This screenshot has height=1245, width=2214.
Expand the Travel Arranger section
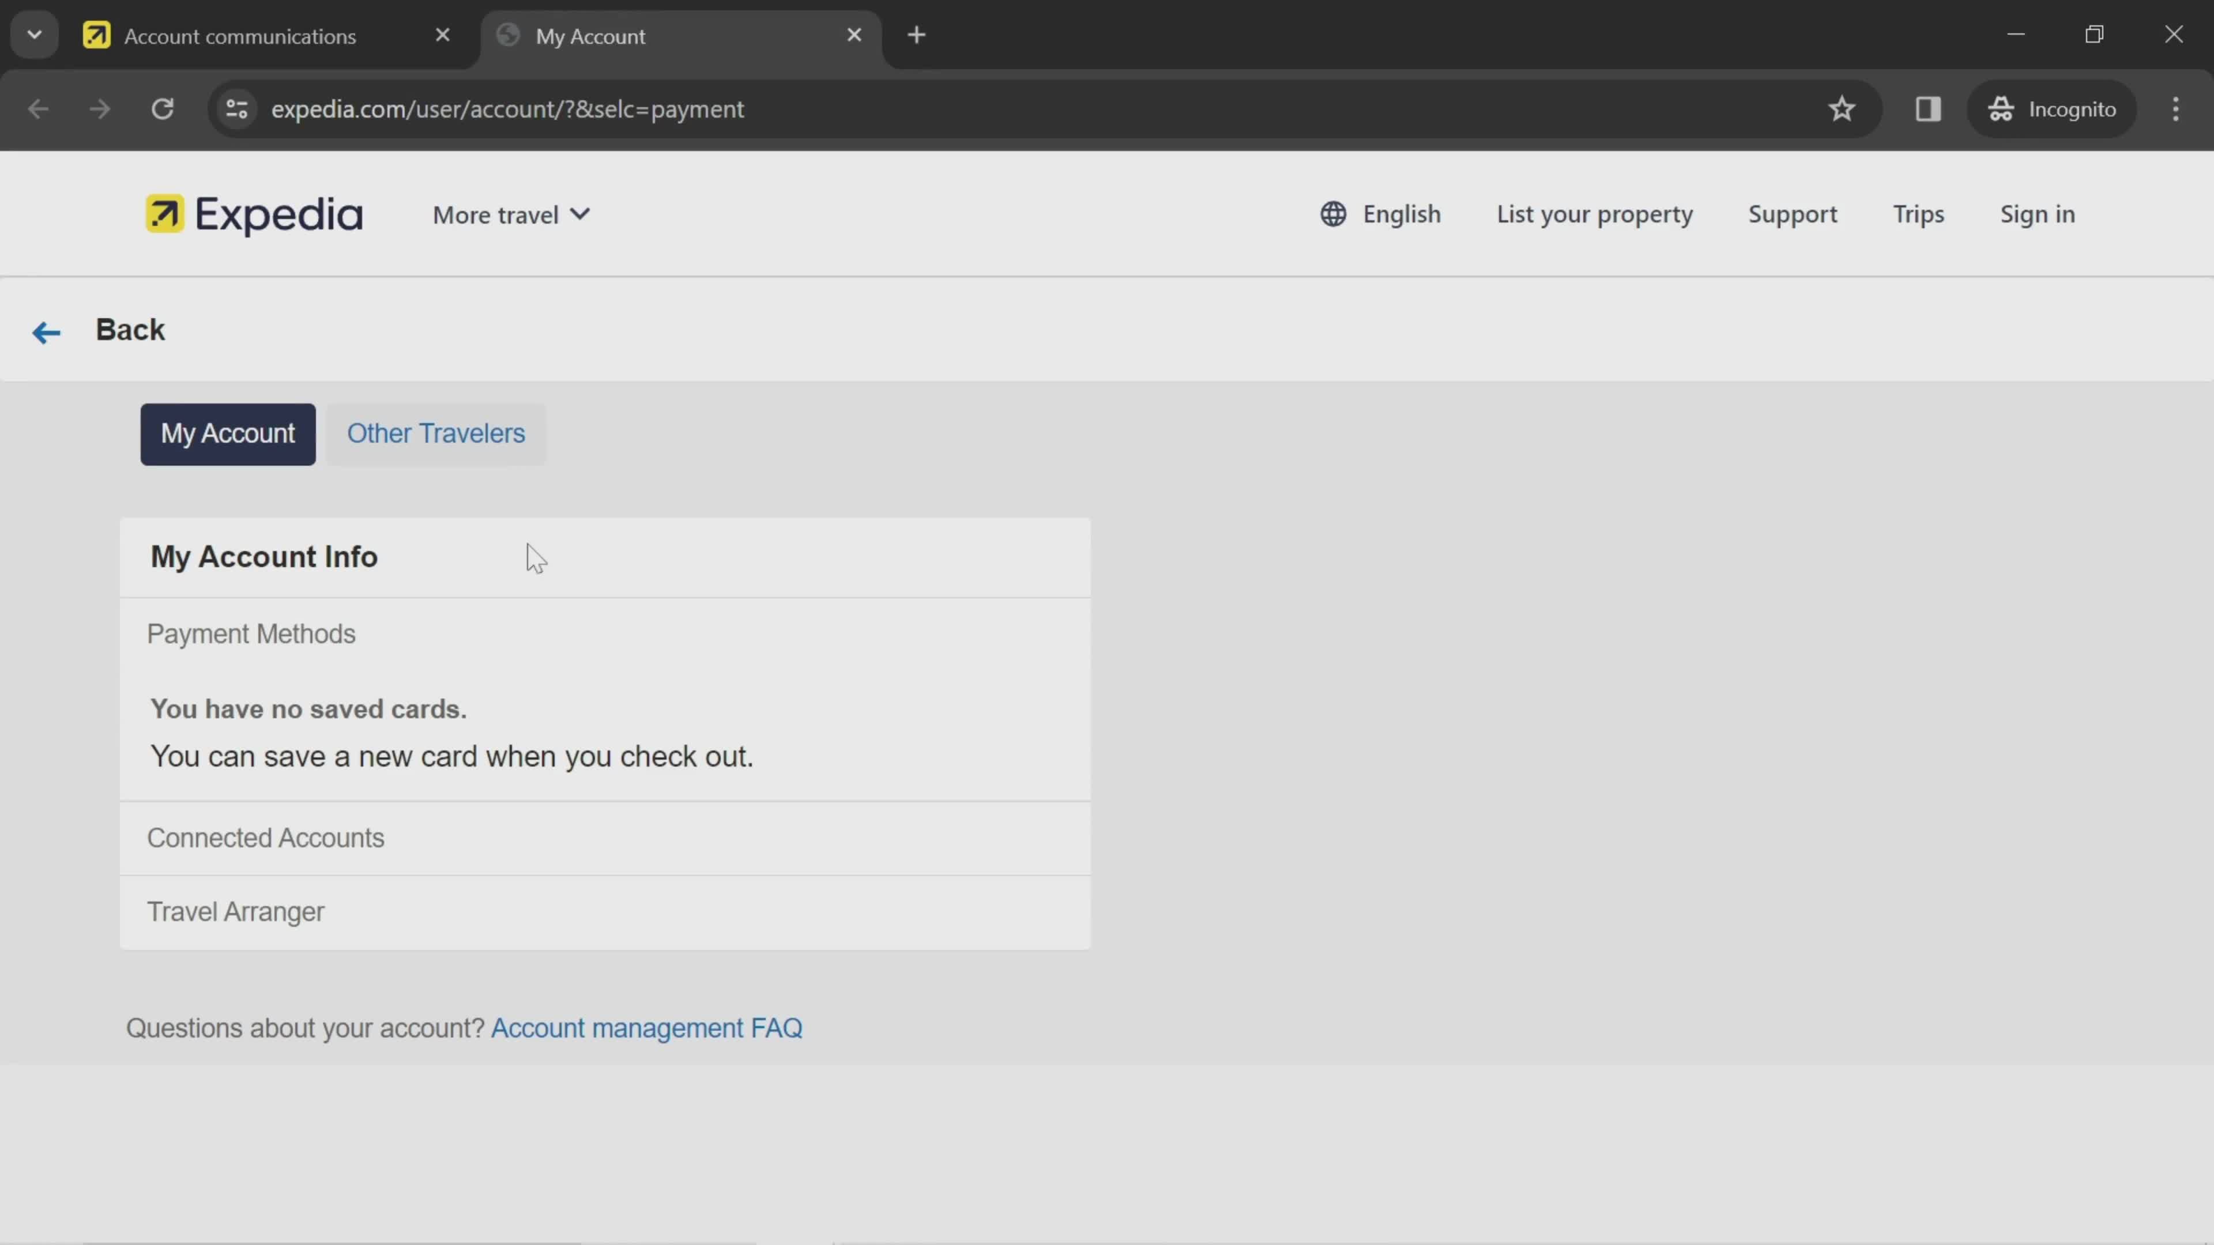[236, 911]
